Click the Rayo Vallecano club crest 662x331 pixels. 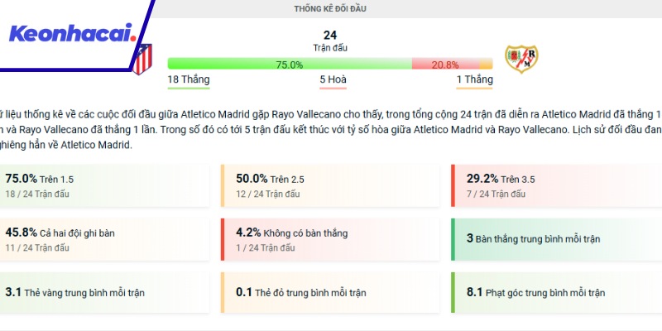[522, 59]
